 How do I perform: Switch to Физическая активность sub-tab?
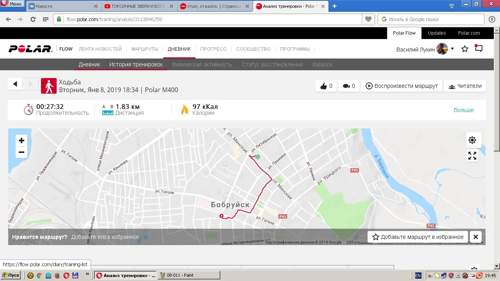coord(202,64)
